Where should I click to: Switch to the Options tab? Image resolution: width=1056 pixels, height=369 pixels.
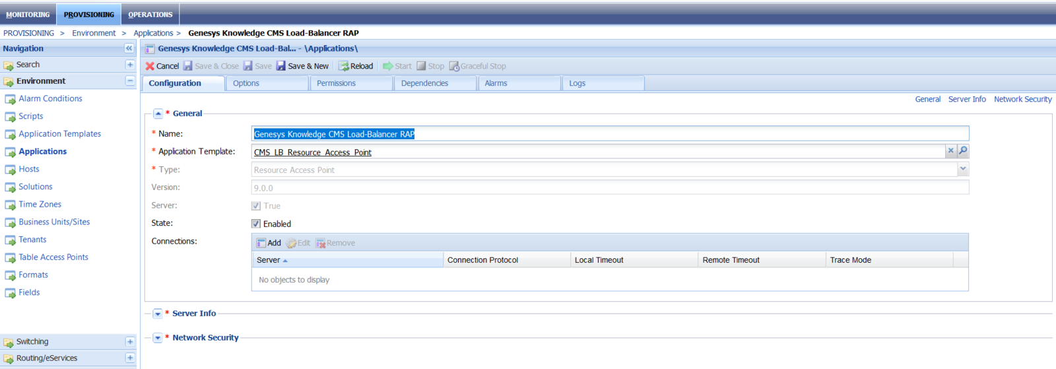pos(267,83)
